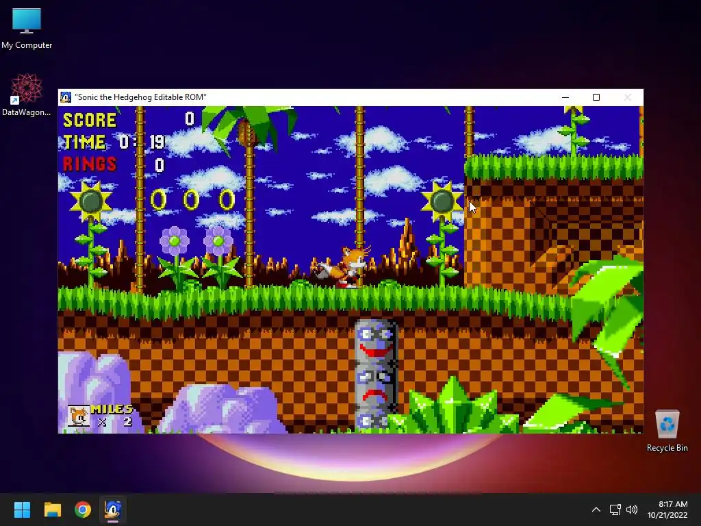
Task: Launch File Explorer from the taskbar
Action: (x=52, y=510)
